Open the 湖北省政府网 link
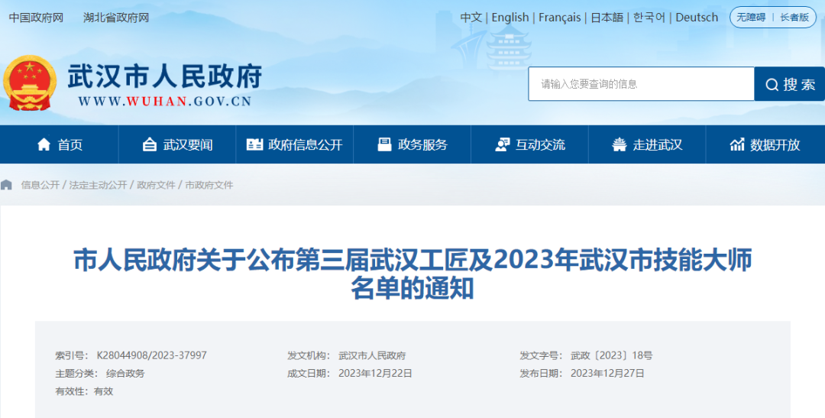Screen dimensions: 825x418 [x=116, y=18]
